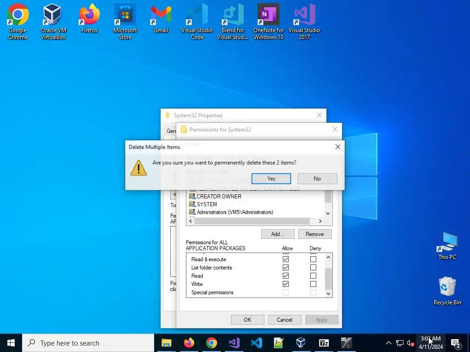Image resolution: width=470 pixels, height=352 pixels.
Task: Toggle Allow checkbox for Write
Action: coord(285,284)
